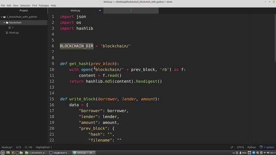Open block.py in the project tree

[14, 33]
